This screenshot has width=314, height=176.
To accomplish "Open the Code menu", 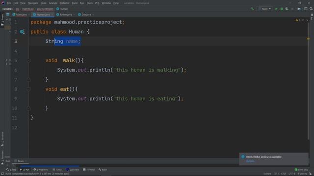I will click(x=44, y=3).
